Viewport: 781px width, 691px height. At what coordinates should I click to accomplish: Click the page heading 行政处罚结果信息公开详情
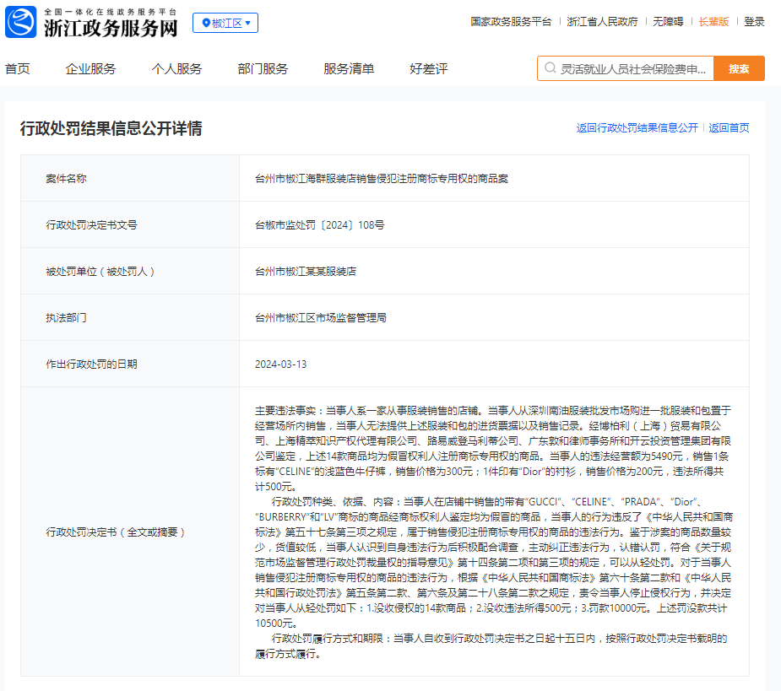coord(111,128)
